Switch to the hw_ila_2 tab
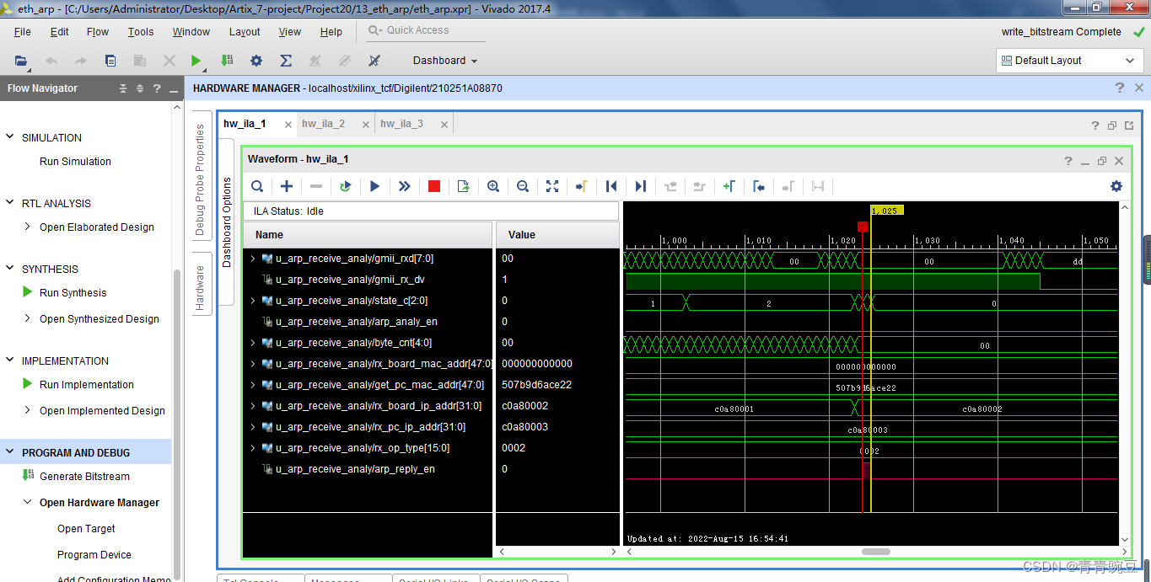 tap(323, 123)
